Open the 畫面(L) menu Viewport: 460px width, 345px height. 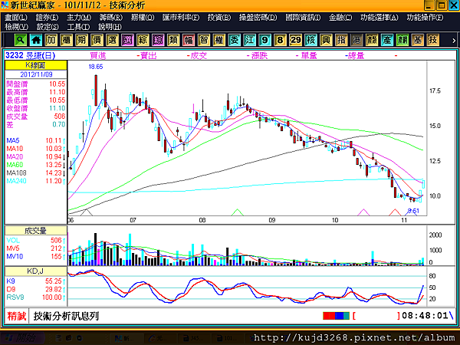[x=16, y=18]
